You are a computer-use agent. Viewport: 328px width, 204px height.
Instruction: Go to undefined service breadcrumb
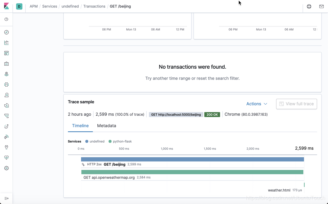pyautogui.click(x=70, y=6)
